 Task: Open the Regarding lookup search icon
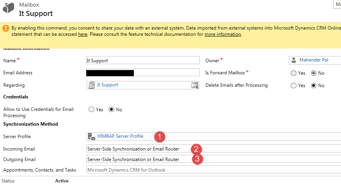coord(195,85)
